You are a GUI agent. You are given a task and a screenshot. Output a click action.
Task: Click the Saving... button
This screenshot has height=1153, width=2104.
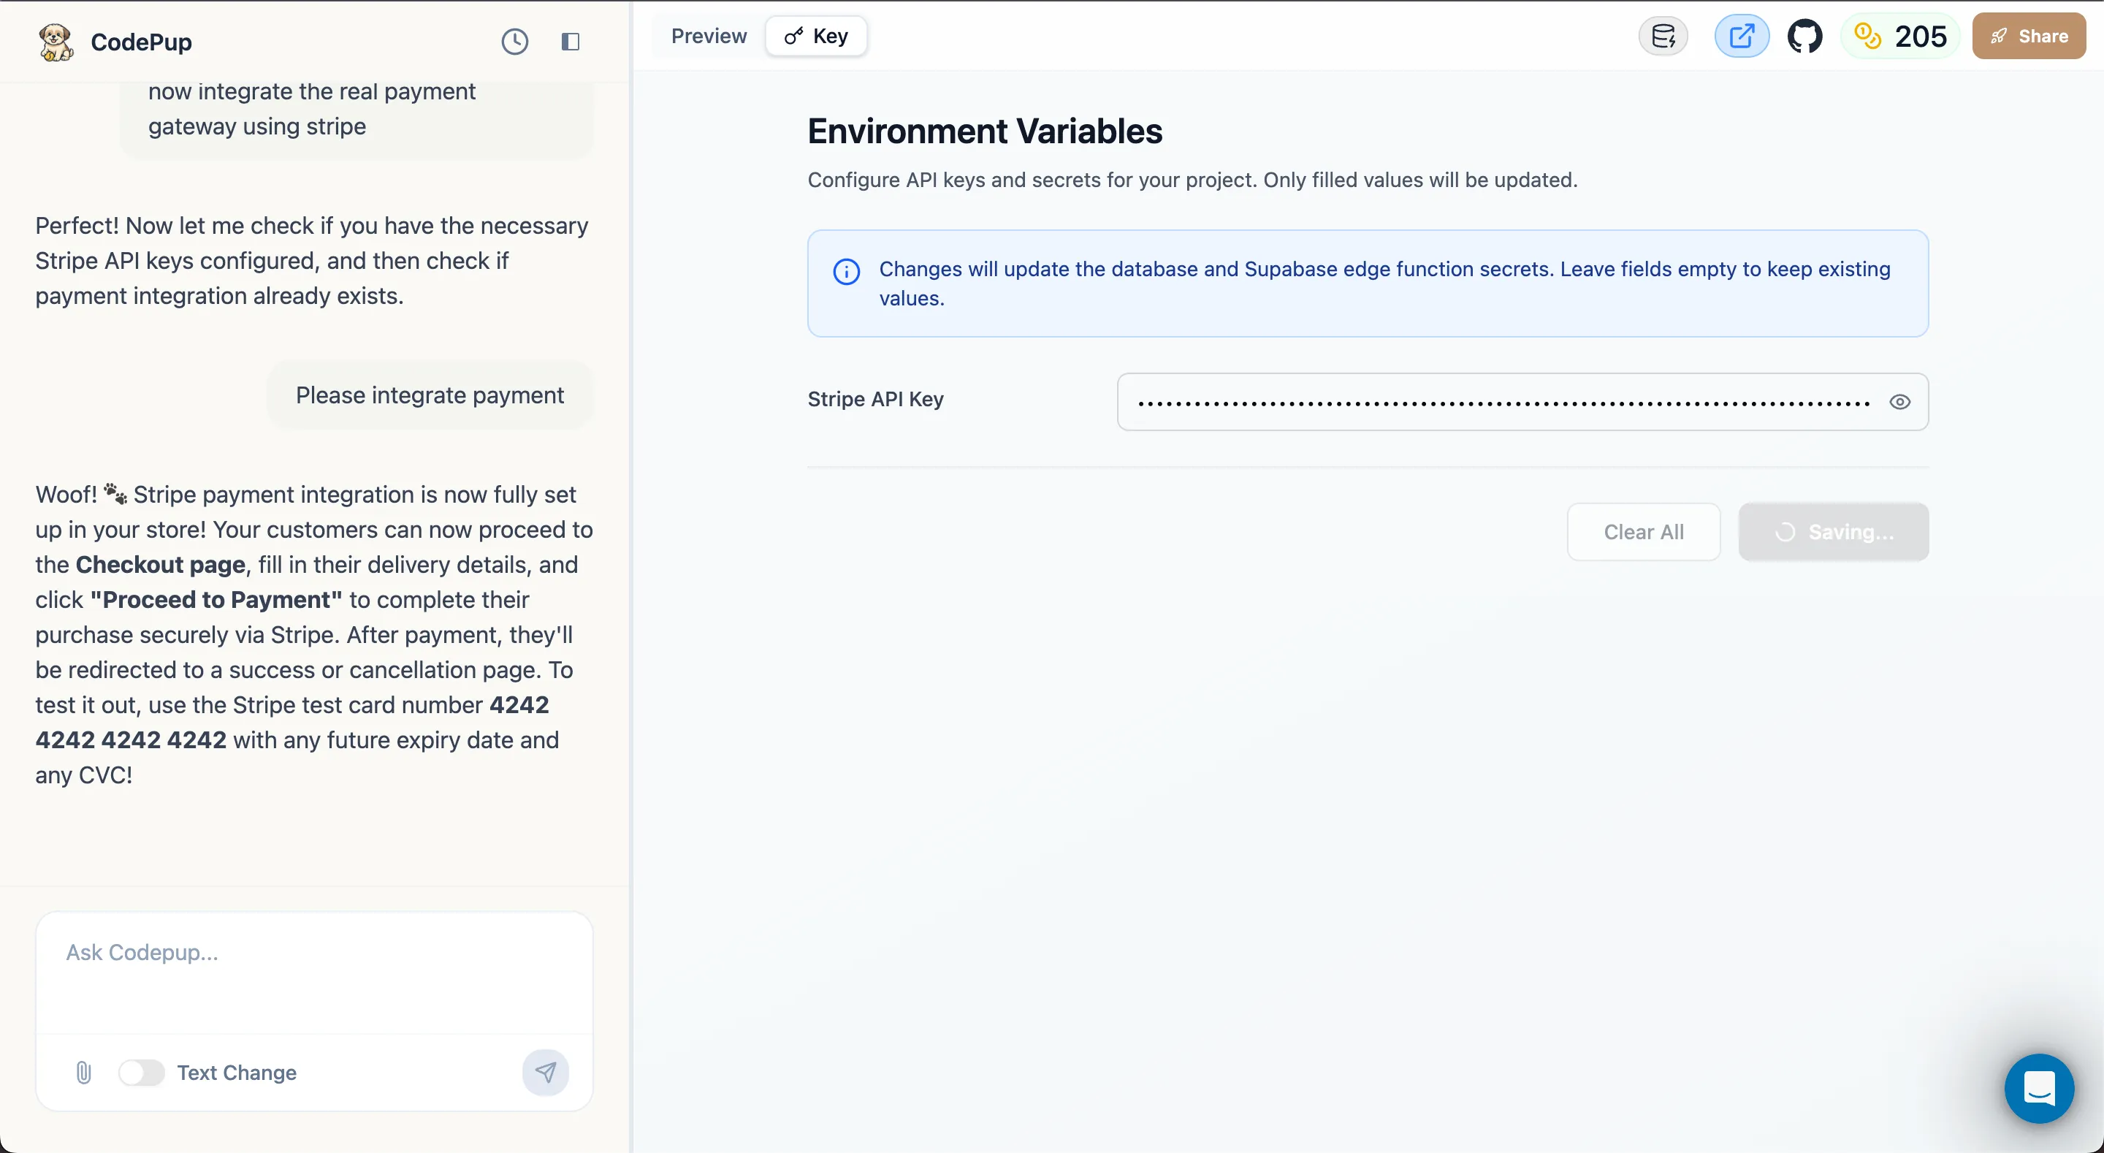point(1834,532)
